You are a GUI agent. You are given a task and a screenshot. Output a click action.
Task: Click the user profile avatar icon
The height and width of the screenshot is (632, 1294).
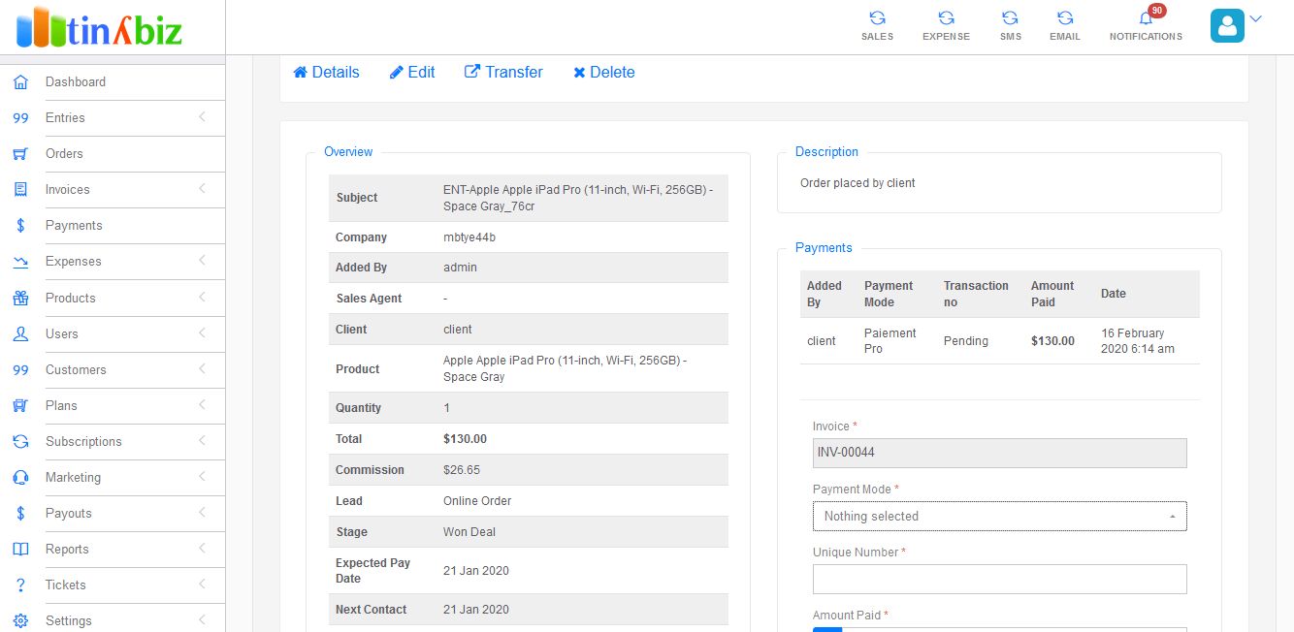coord(1227,26)
